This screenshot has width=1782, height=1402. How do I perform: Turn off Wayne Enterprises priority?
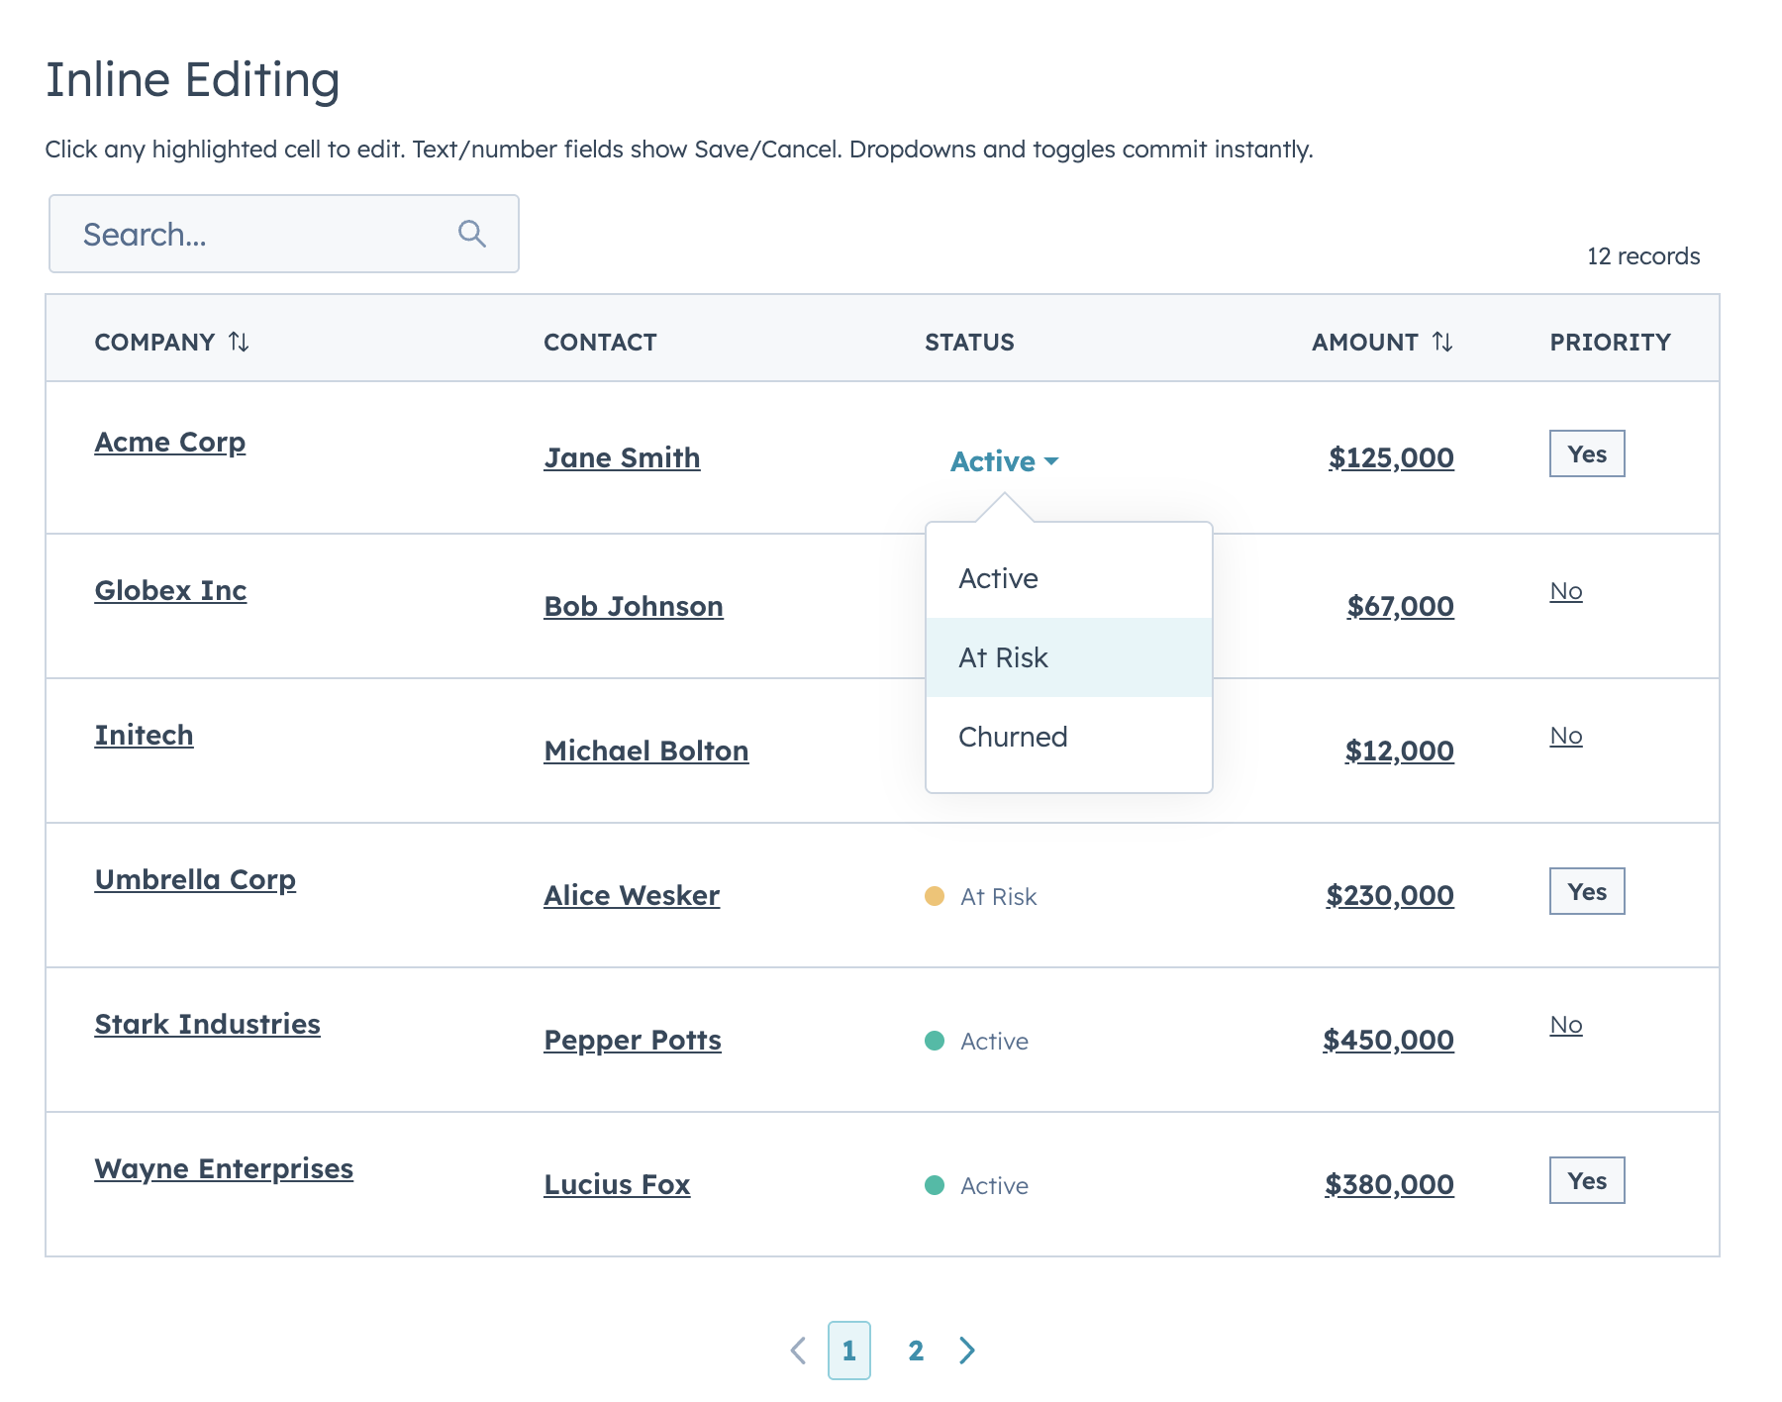pyautogui.click(x=1586, y=1180)
